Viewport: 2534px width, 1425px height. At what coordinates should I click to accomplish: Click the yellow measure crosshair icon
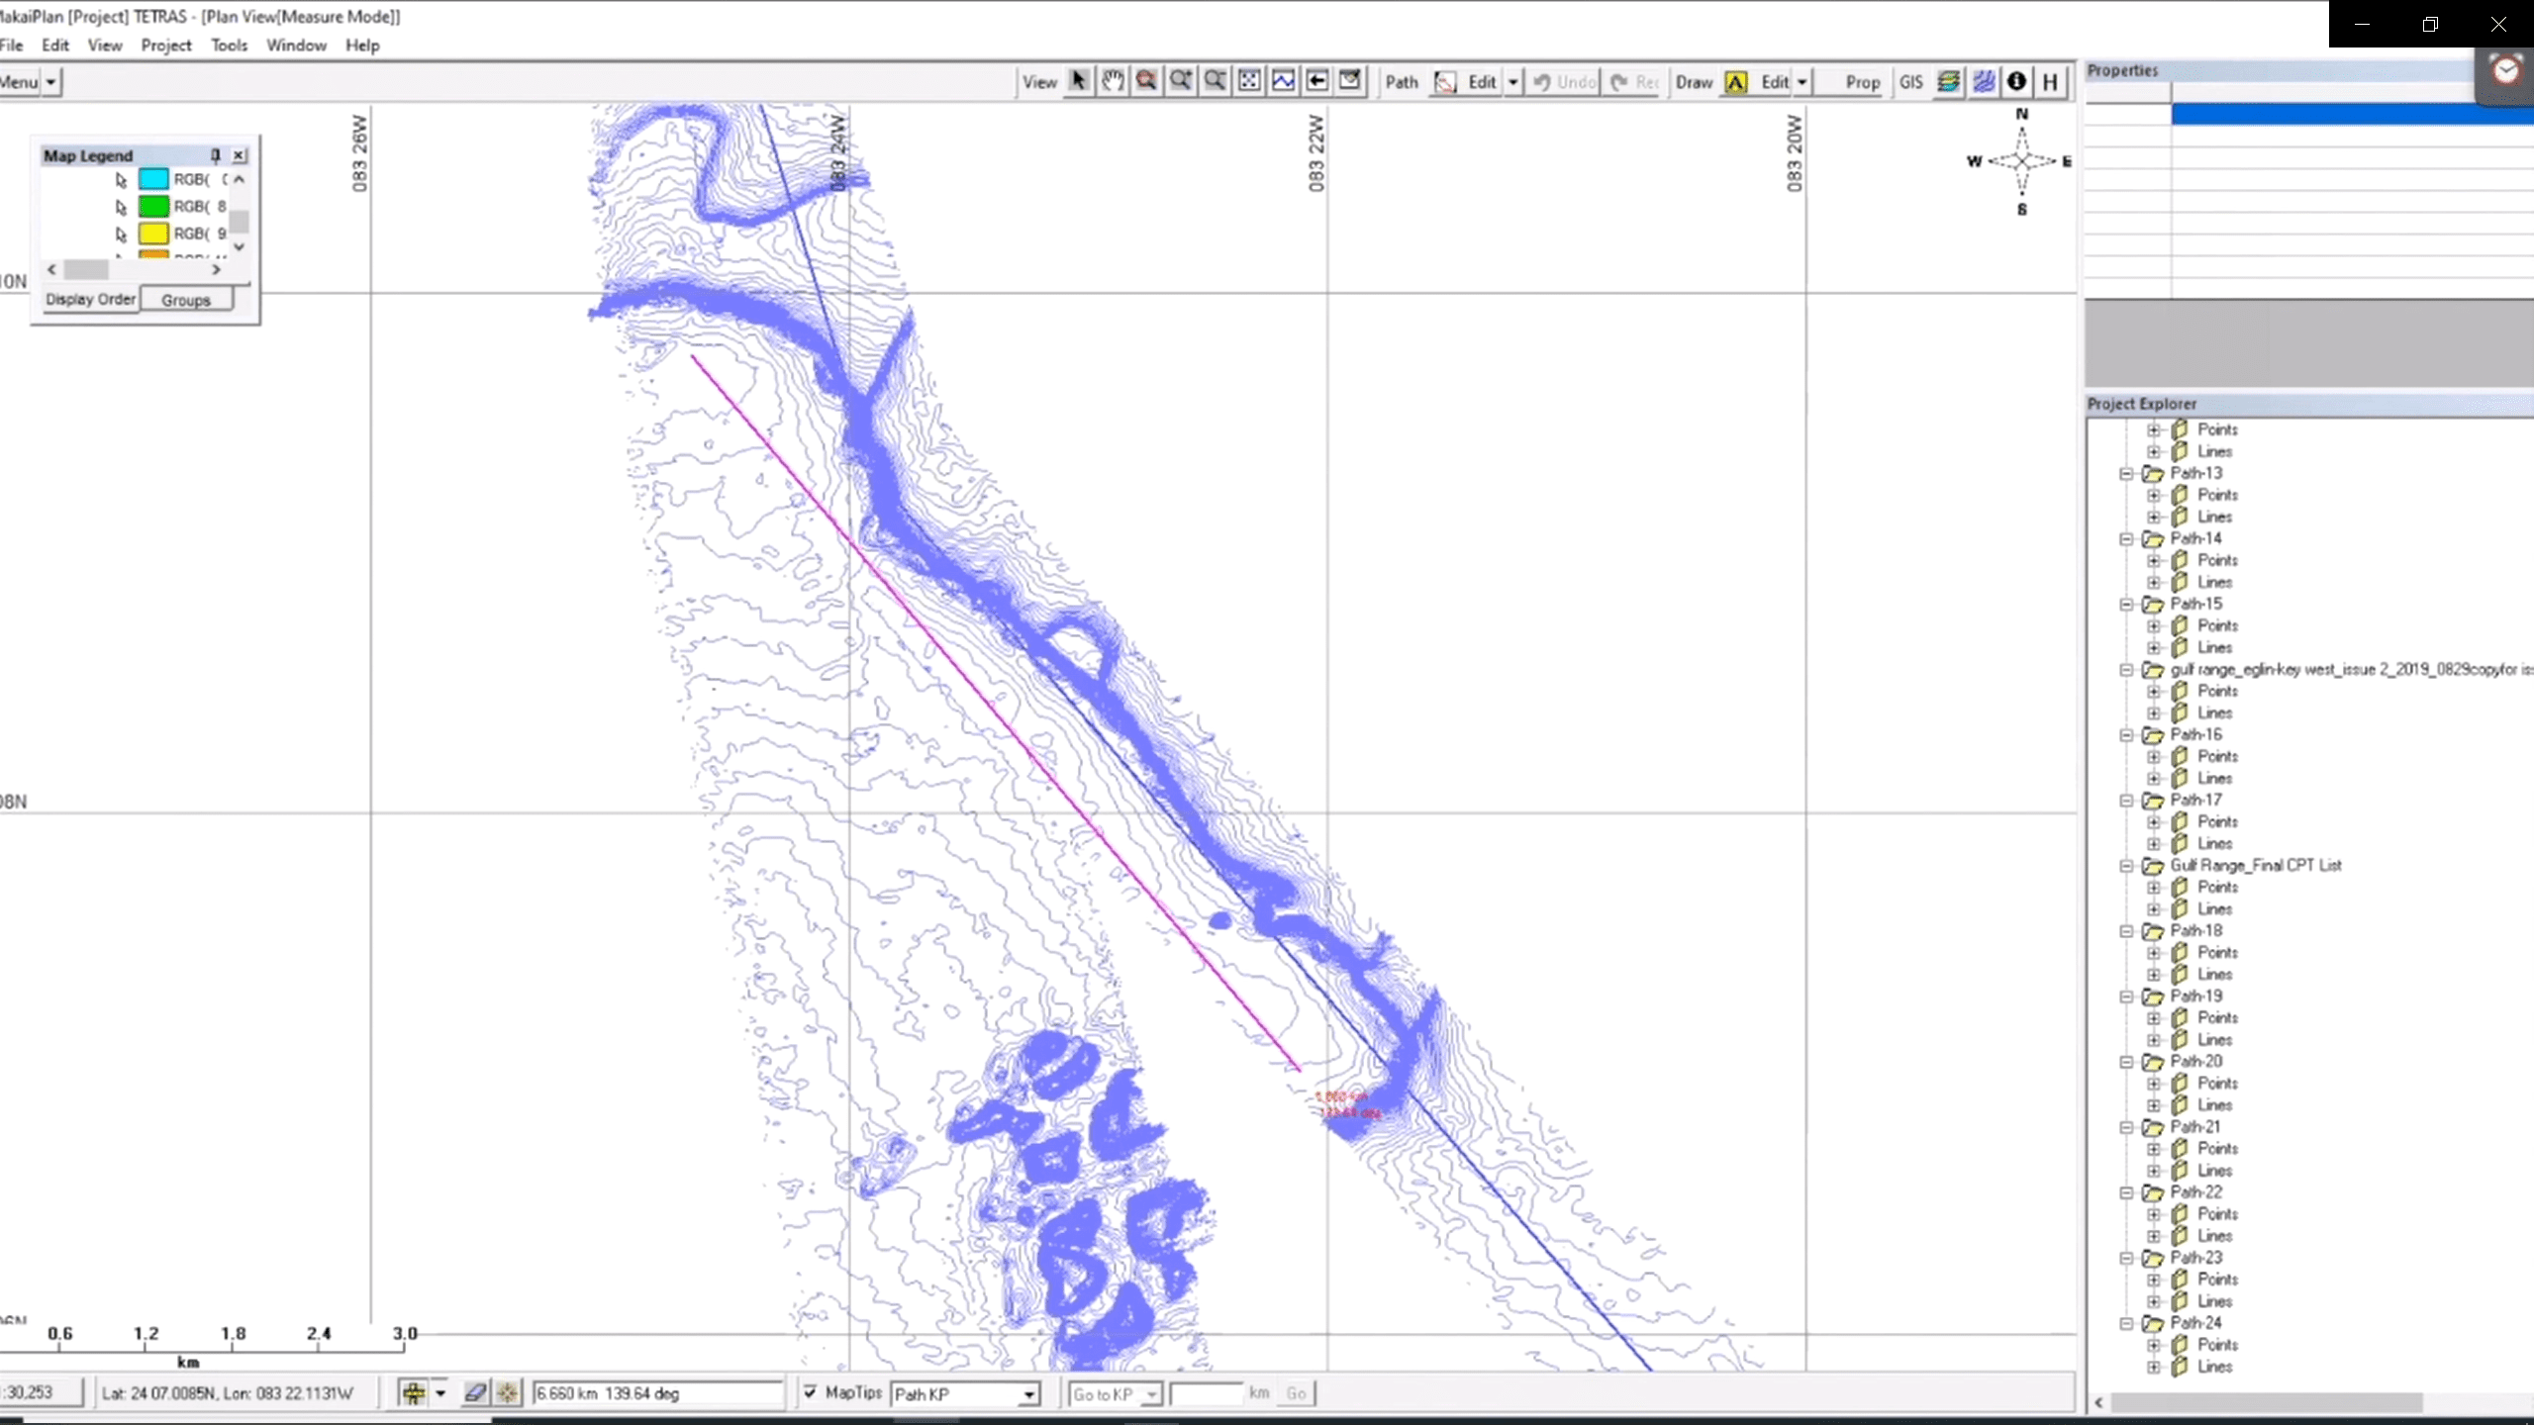click(x=413, y=1393)
